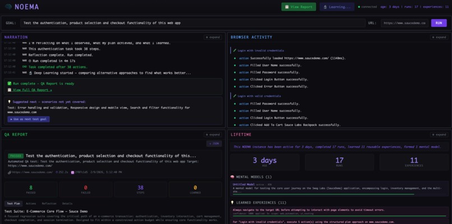This screenshot has width=452, height=224.
Task: Click the 'For Login with invalid credentials' experience
Action: [x=339, y=222]
